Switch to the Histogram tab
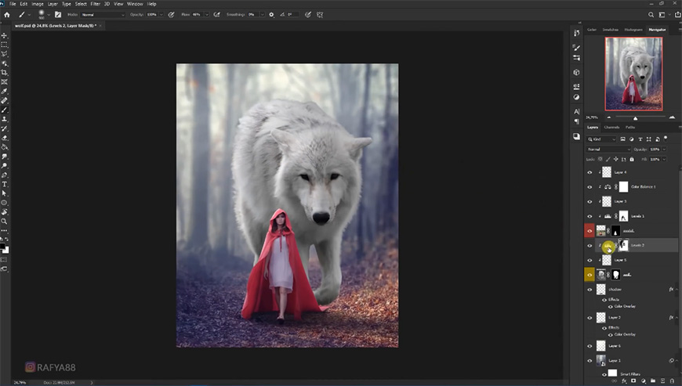Image resolution: width=682 pixels, height=386 pixels. (x=633, y=30)
